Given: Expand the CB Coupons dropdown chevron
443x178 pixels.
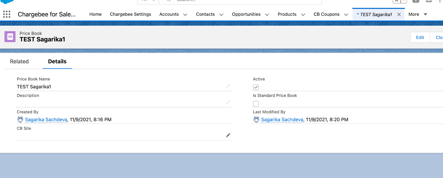Looking at the screenshot, I should tap(346, 15).
